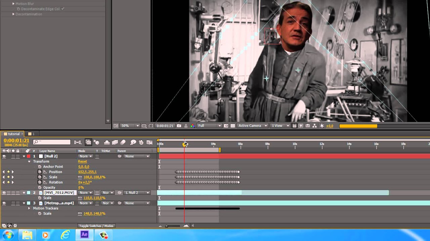Click the Auto-keyframe stopwatch icon

pyautogui.click(x=141, y=142)
